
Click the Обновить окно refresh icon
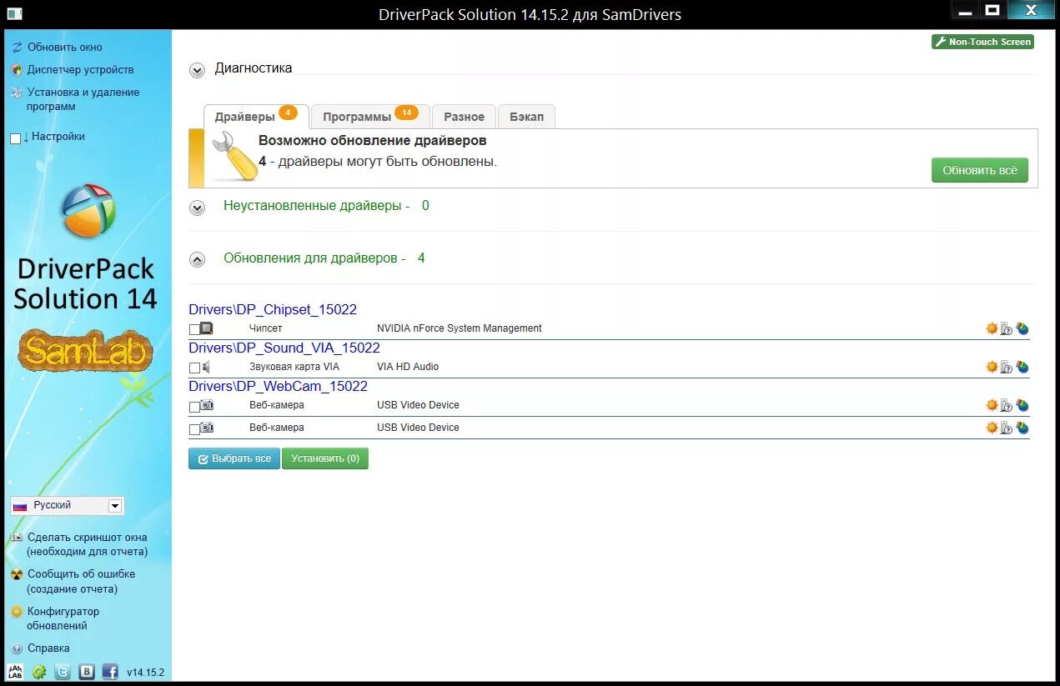[17, 48]
